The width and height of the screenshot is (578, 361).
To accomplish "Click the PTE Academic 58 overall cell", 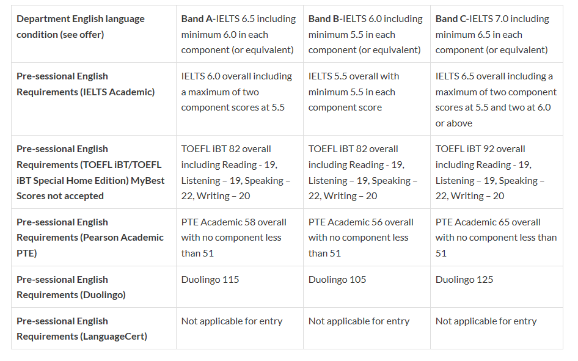I will [234, 238].
